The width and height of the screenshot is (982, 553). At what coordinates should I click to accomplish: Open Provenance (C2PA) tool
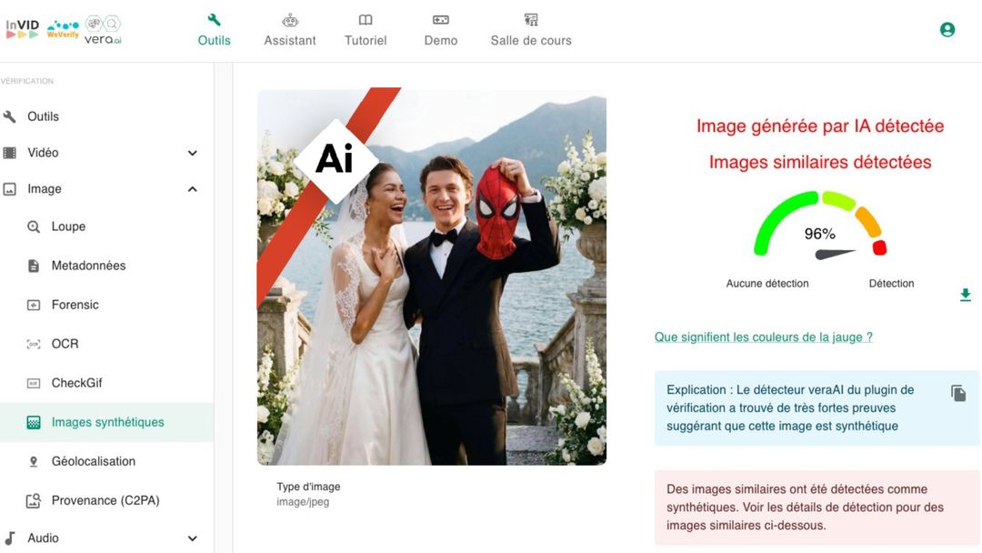click(x=105, y=500)
